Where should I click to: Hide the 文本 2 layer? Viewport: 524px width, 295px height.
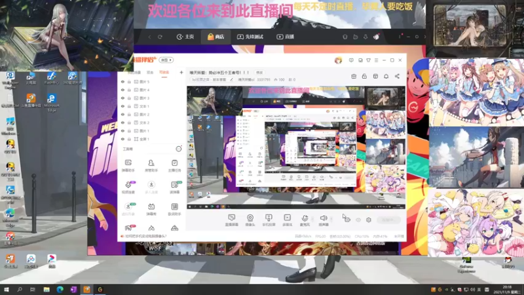click(x=122, y=123)
